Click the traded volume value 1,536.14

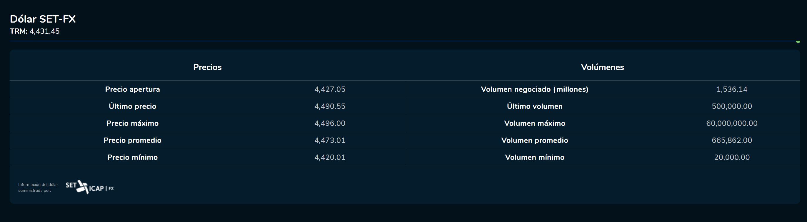(731, 89)
